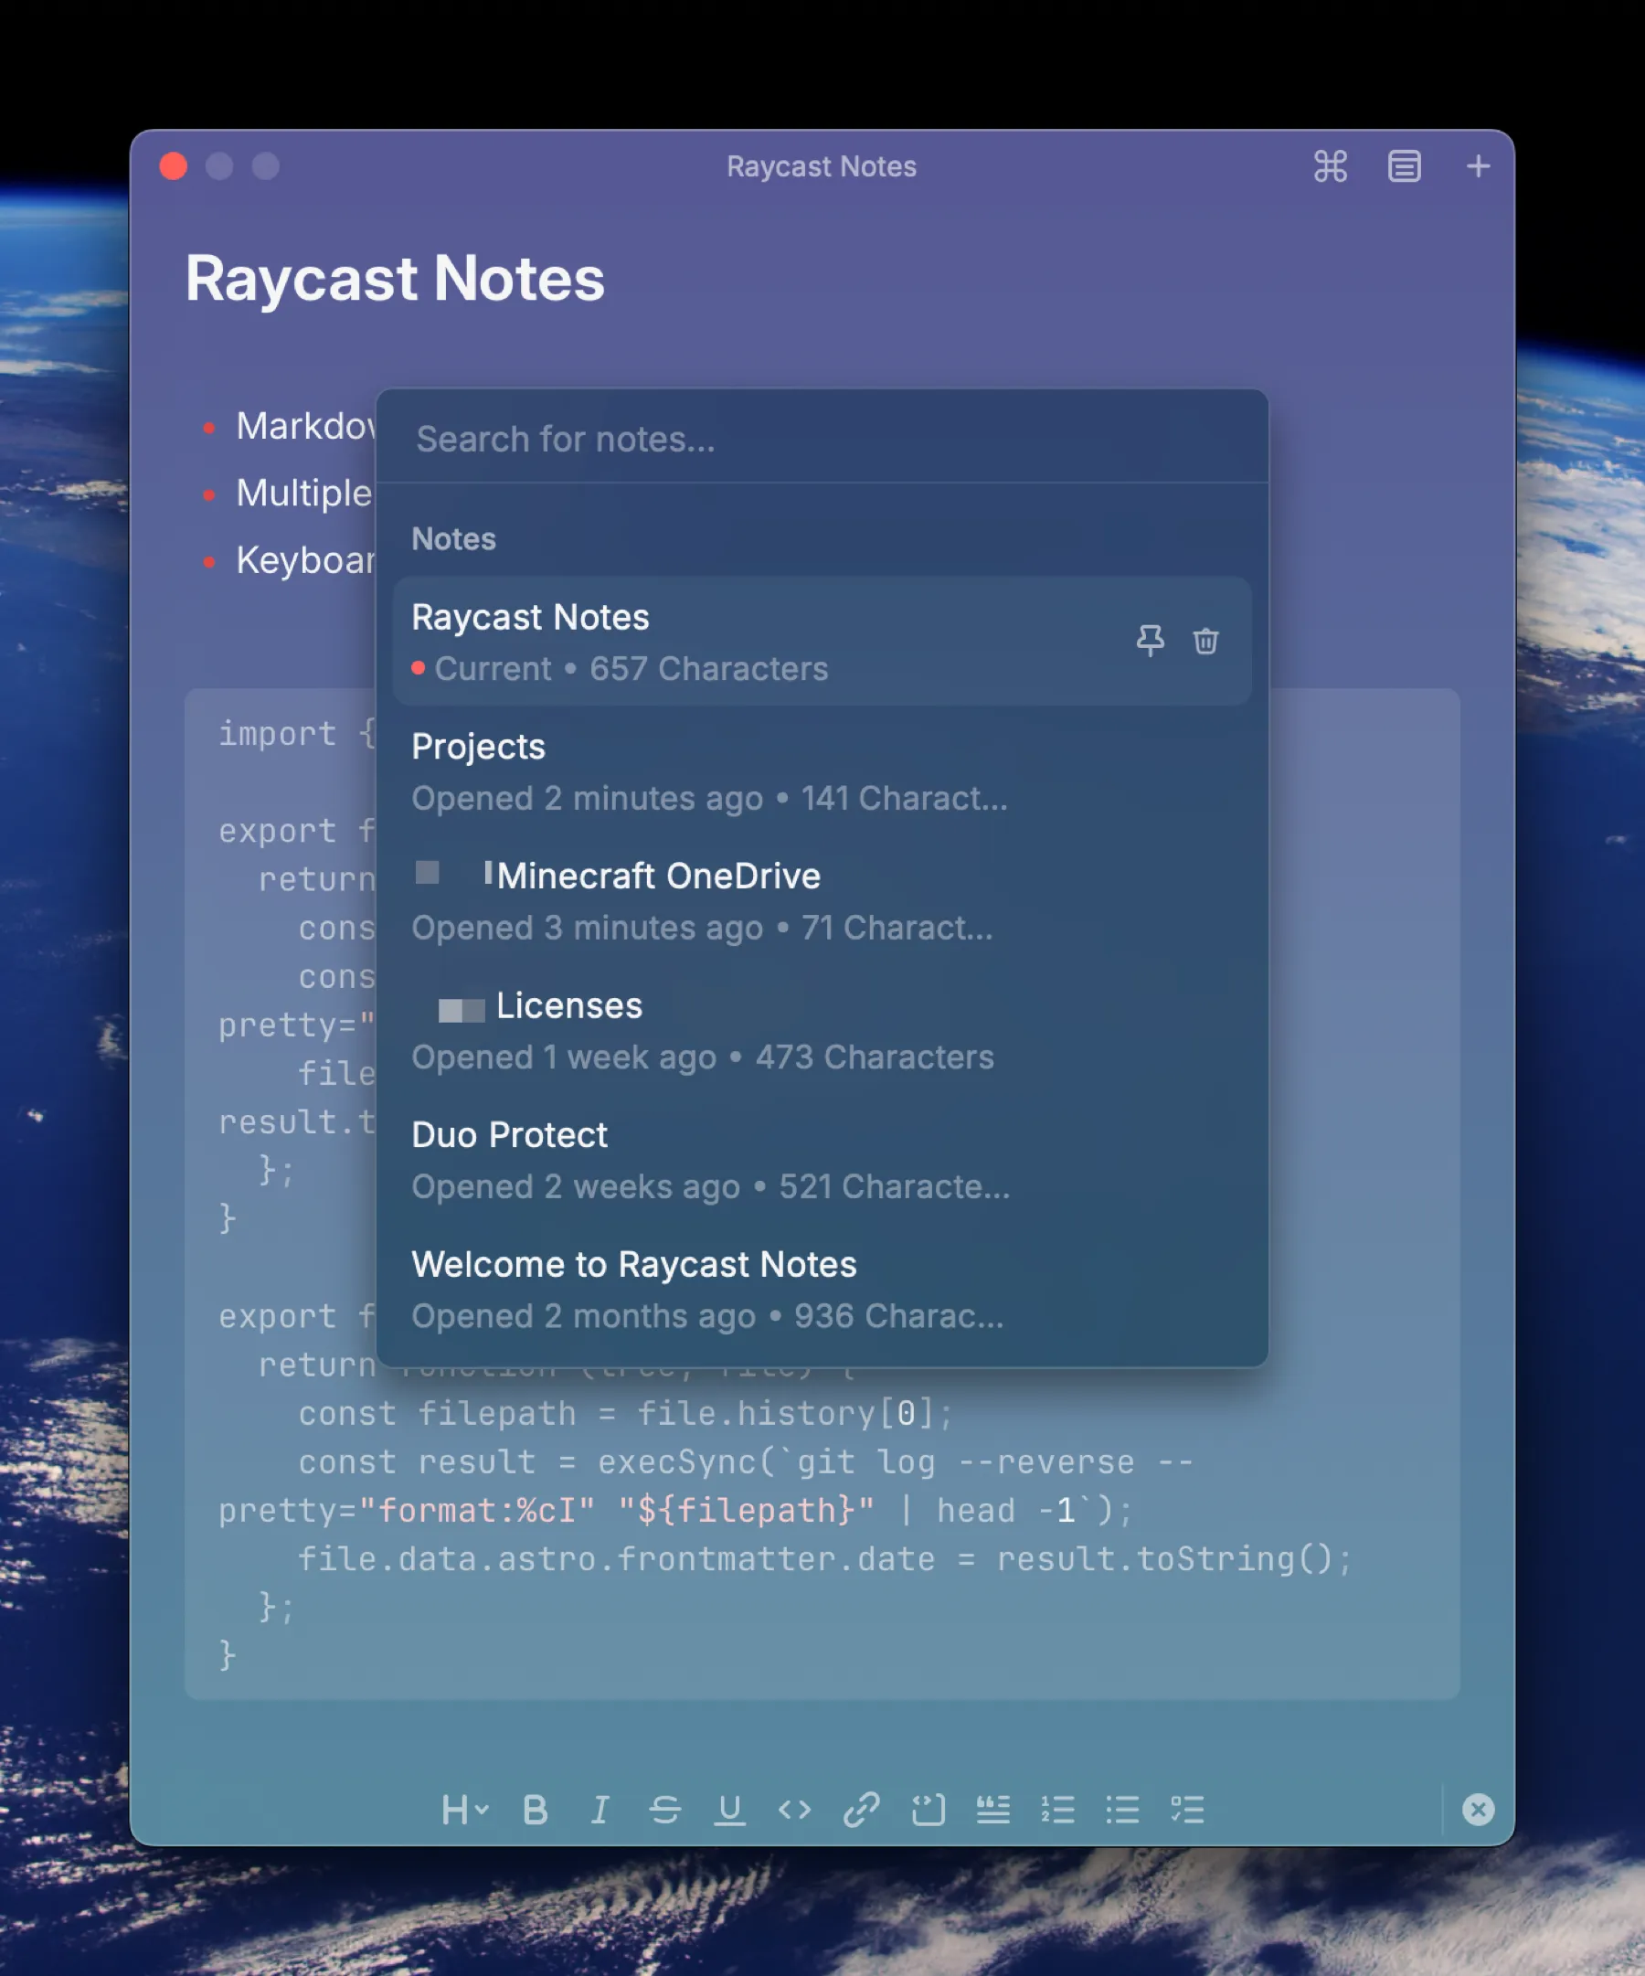
Task: Open the heading level dropdown
Action: click(464, 1809)
